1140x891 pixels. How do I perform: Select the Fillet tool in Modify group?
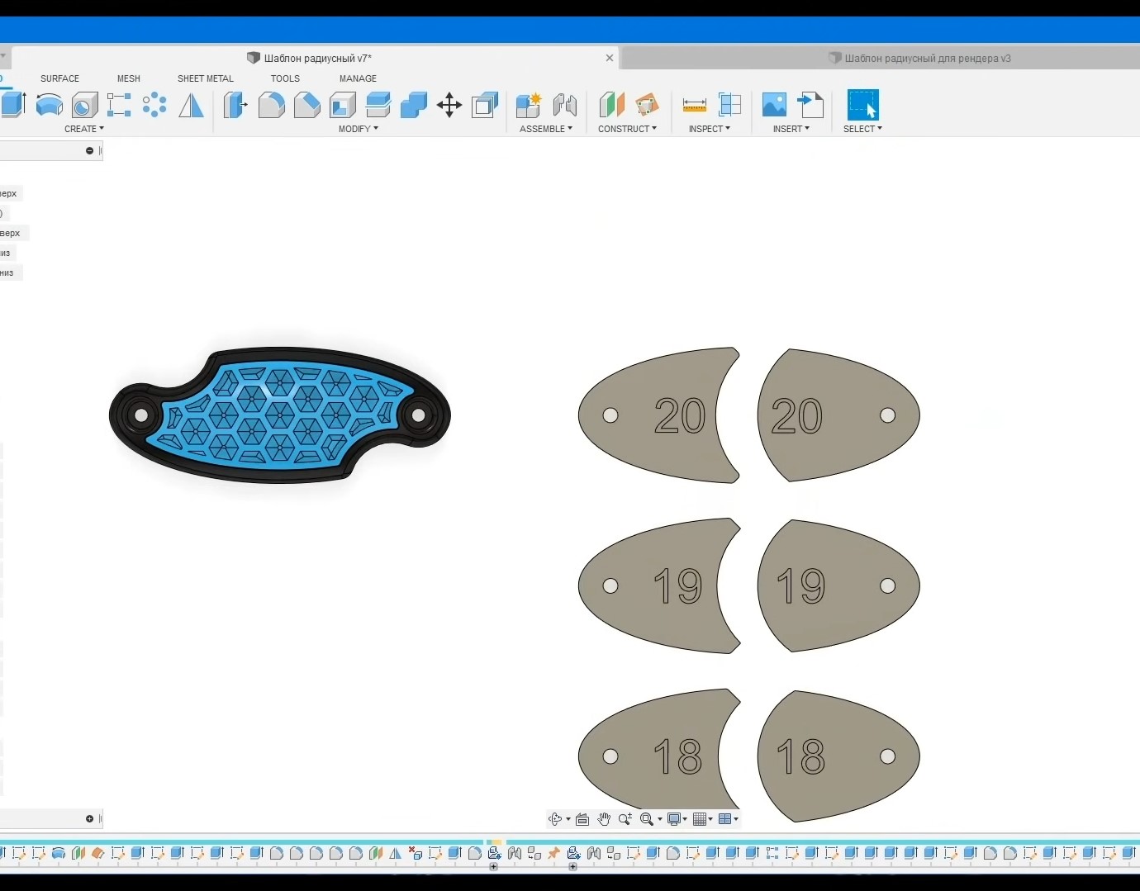(271, 105)
